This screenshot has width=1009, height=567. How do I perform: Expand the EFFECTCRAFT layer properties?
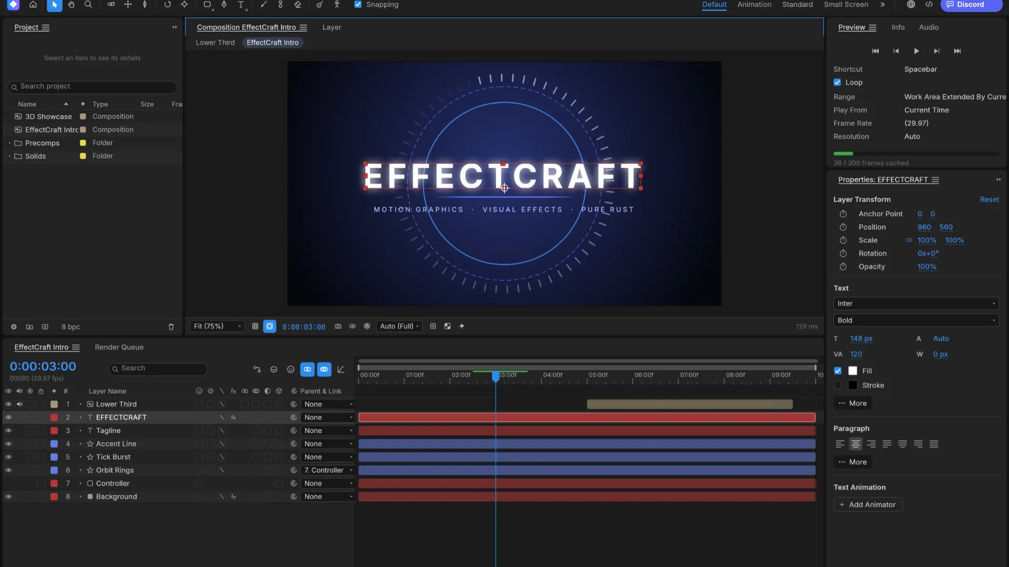click(80, 417)
